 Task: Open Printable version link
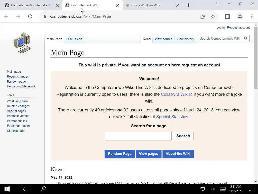tap(18, 116)
